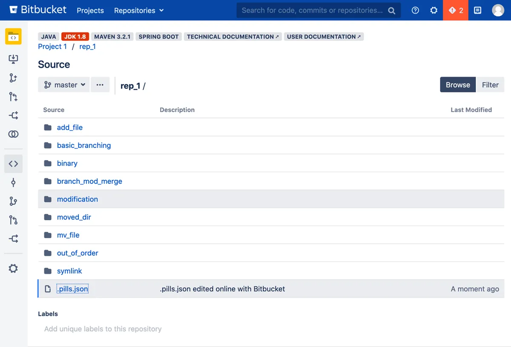Select the Source code sidebar icon
The height and width of the screenshot is (347, 511).
13,164
